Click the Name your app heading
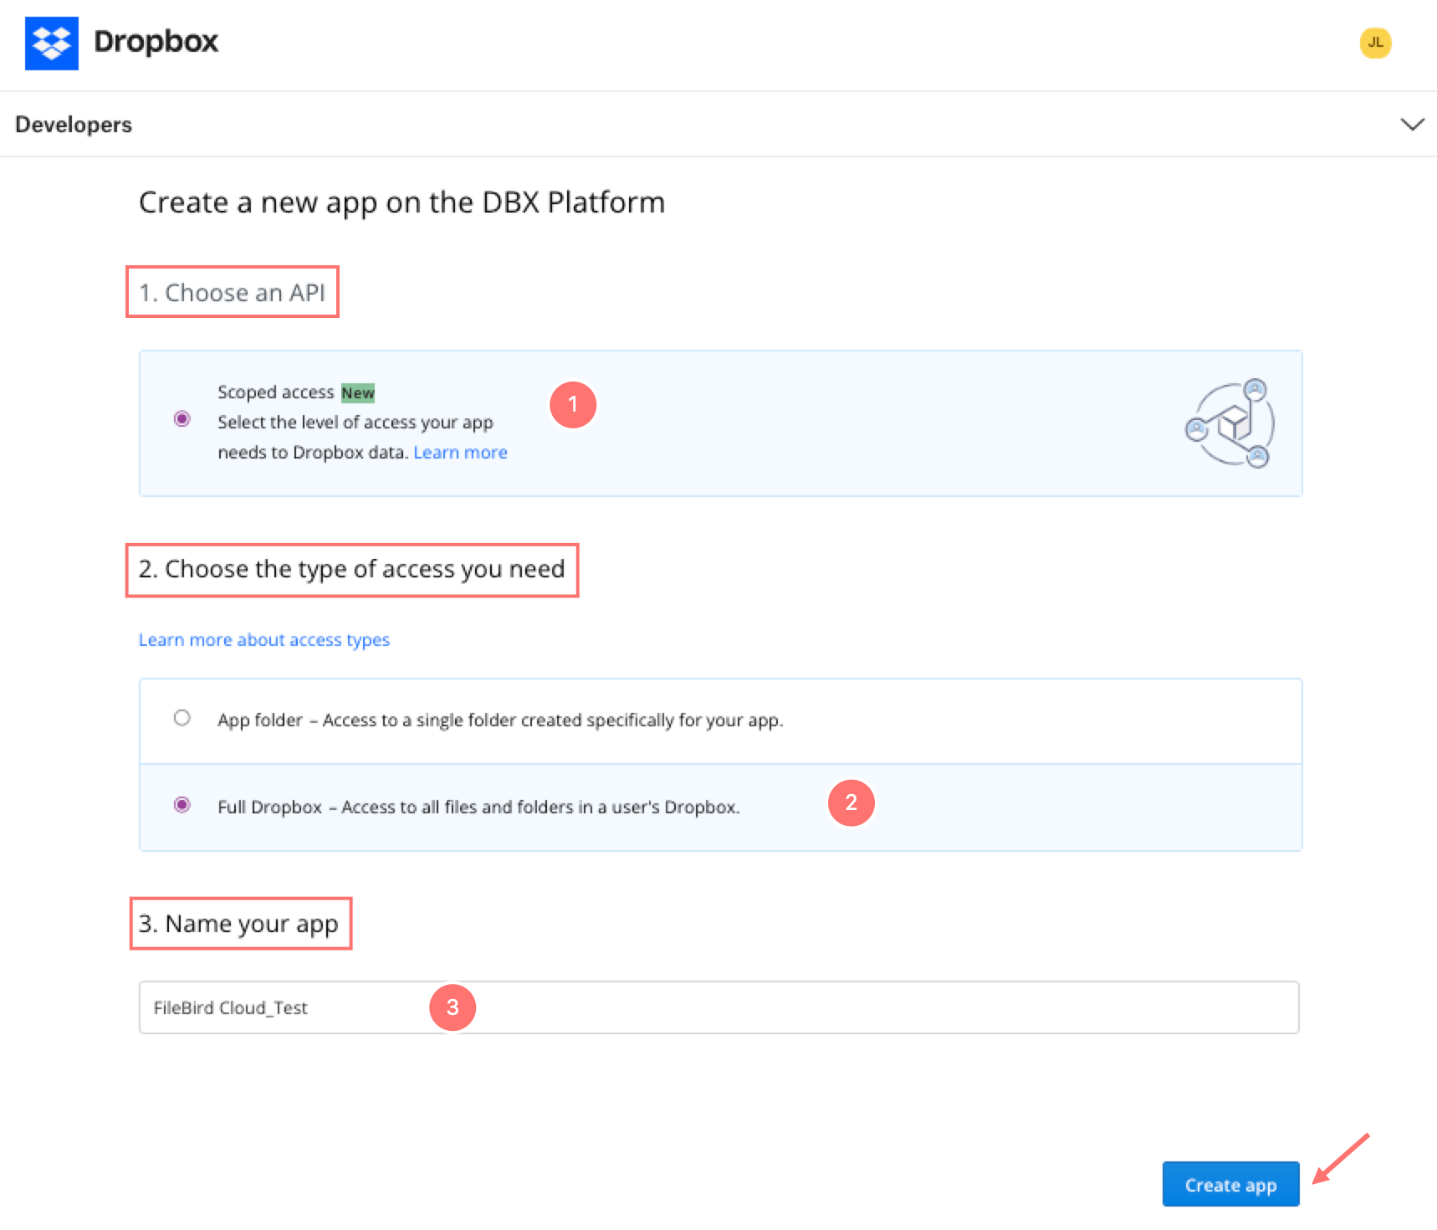 [239, 924]
